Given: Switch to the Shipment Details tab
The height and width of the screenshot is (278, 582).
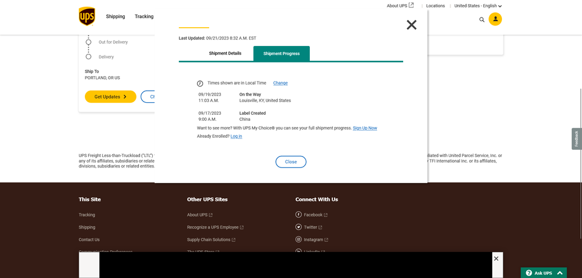Looking at the screenshot, I should (x=225, y=53).
